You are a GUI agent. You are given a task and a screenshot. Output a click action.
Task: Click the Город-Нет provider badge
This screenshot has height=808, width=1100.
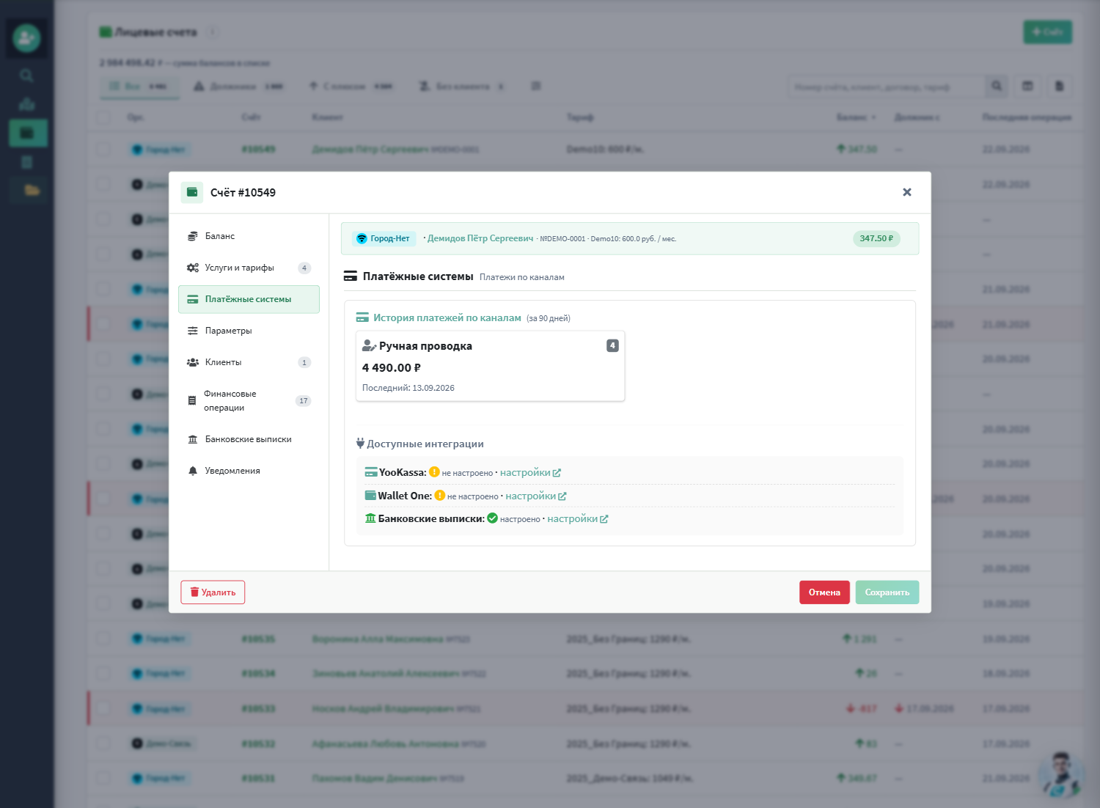point(384,238)
